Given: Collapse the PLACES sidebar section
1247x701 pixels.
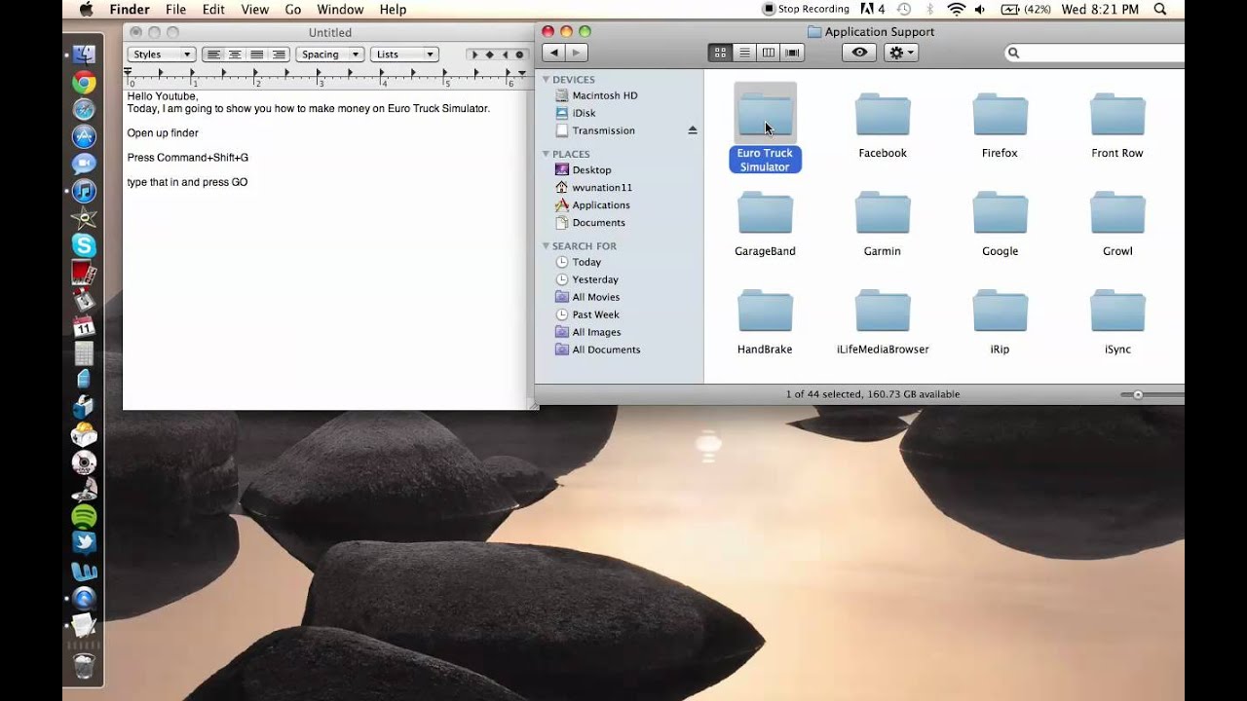Looking at the screenshot, I should [x=547, y=154].
